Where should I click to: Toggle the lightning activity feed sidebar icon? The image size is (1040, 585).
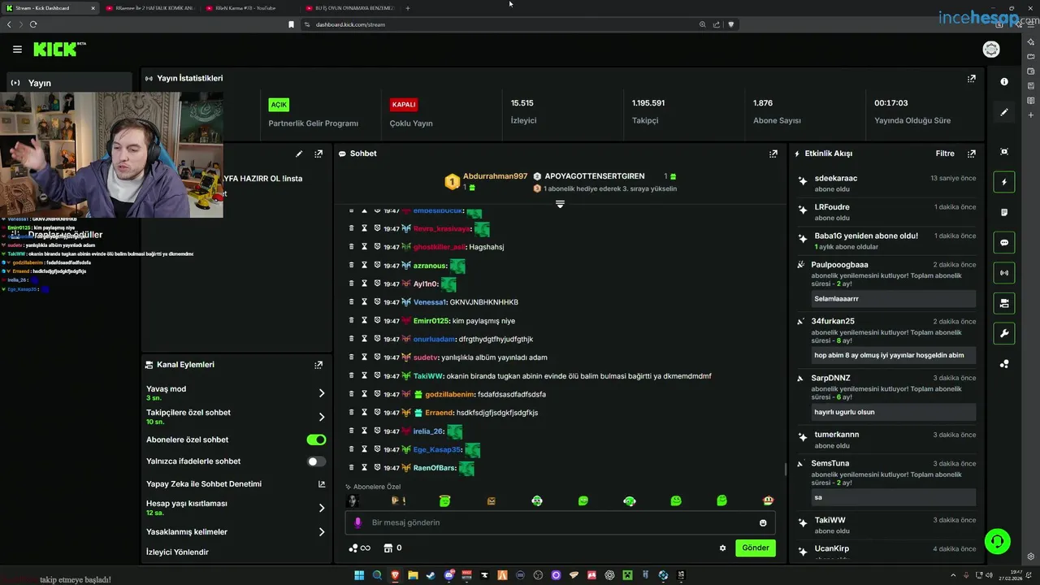pos(1004,182)
